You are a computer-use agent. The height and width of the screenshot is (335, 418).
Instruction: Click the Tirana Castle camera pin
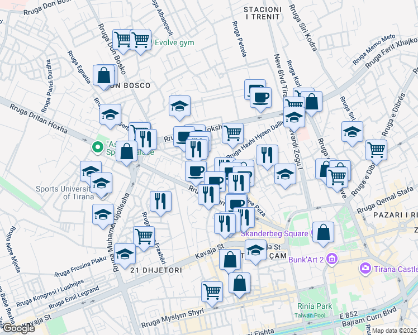[x=365, y=268]
